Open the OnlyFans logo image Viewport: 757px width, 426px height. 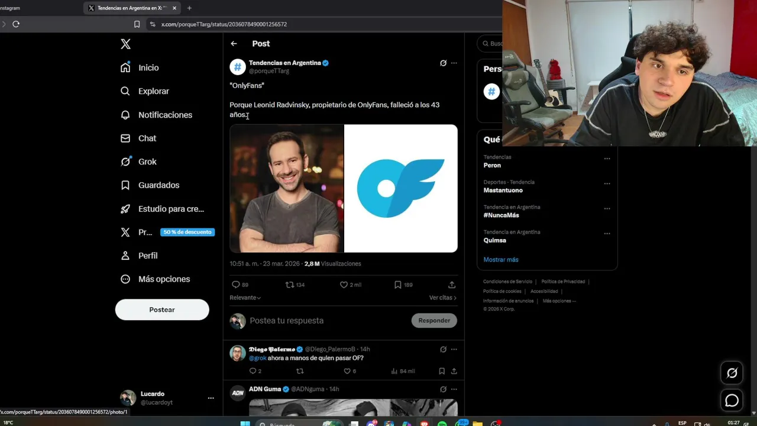tap(401, 188)
